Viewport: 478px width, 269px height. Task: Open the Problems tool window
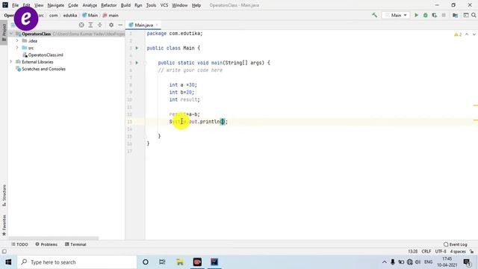pos(46,244)
